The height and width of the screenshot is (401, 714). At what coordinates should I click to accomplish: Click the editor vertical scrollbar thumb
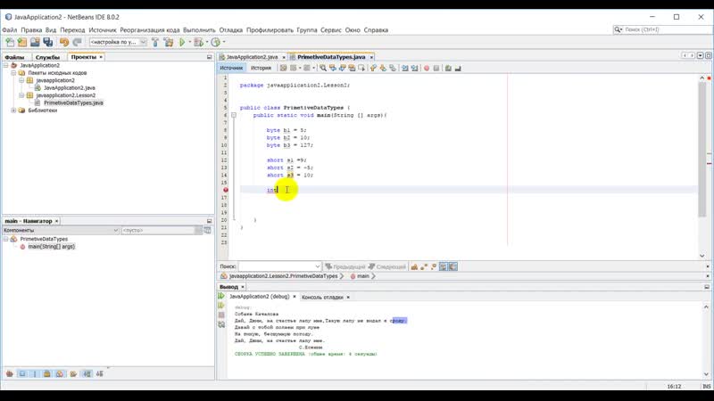[702, 150]
